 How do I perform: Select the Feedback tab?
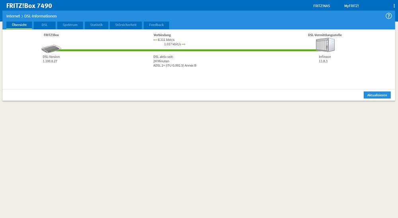click(156, 25)
